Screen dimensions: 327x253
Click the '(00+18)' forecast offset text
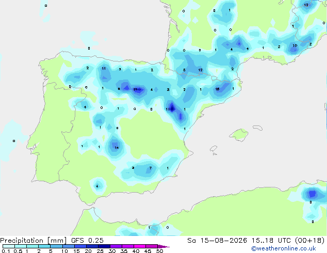(310, 241)
